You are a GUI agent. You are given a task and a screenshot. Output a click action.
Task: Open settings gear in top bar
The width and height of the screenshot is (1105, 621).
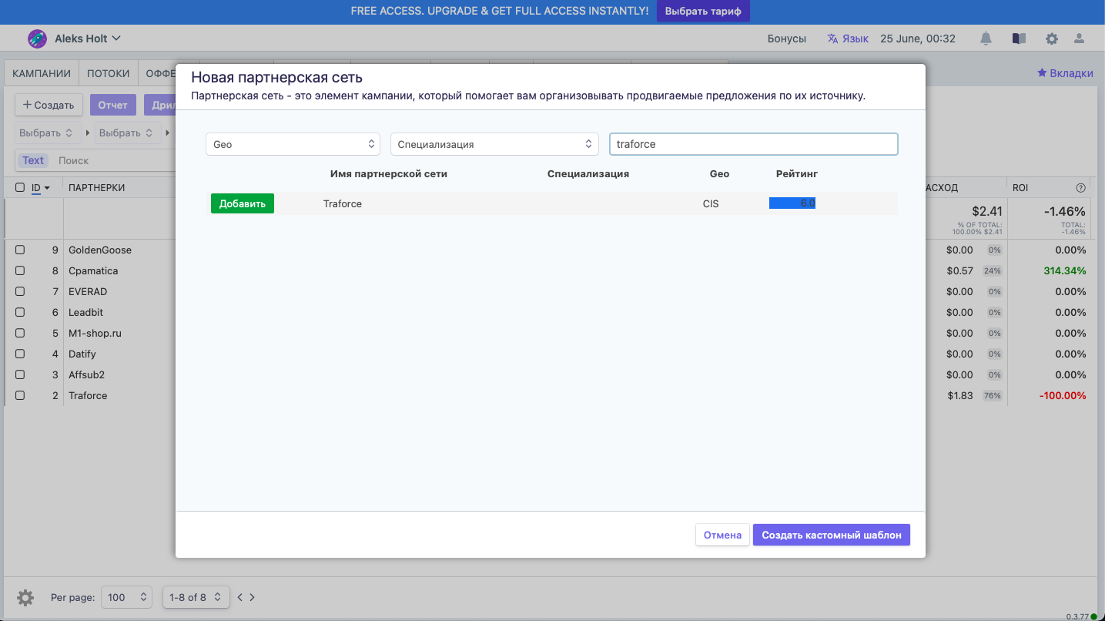1051,39
